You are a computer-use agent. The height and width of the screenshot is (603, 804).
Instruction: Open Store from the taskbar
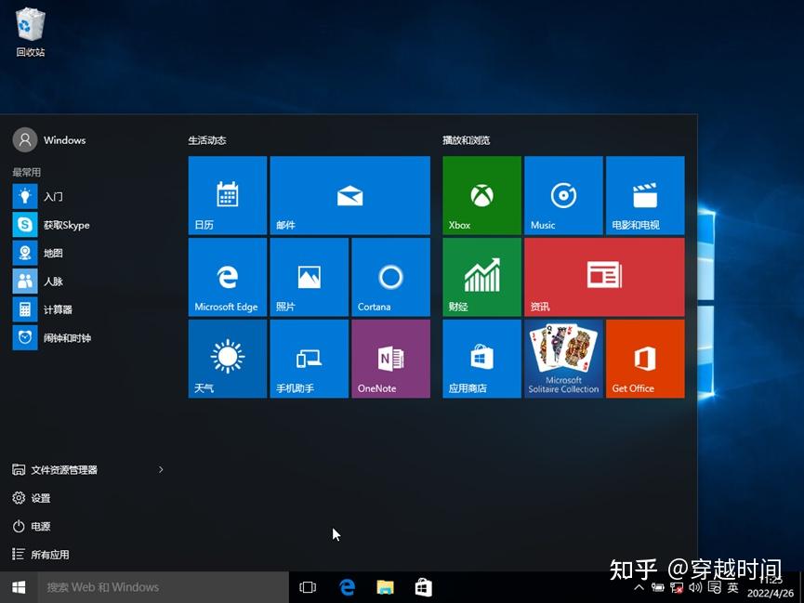coord(423,587)
